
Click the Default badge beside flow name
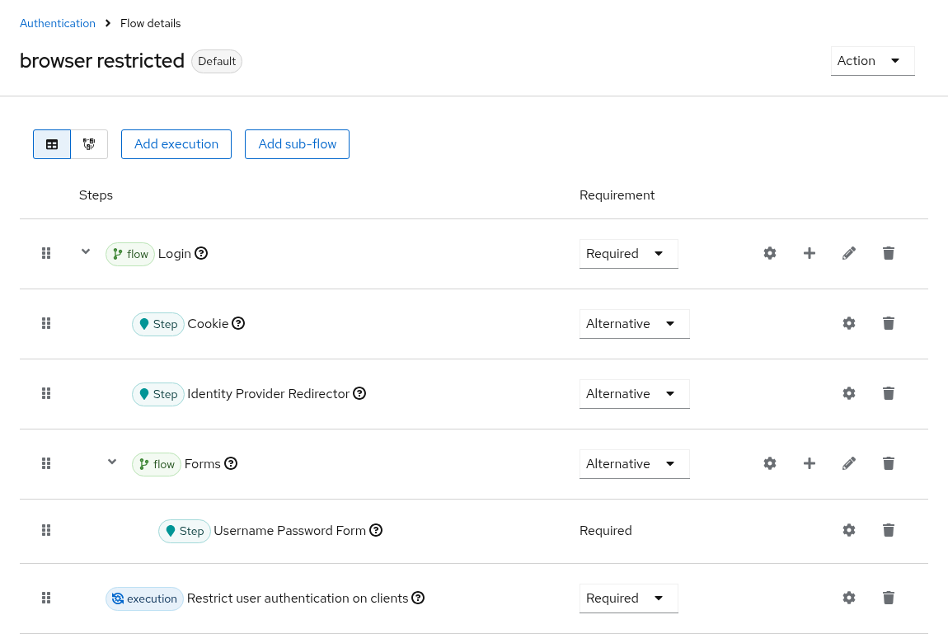click(217, 62)
